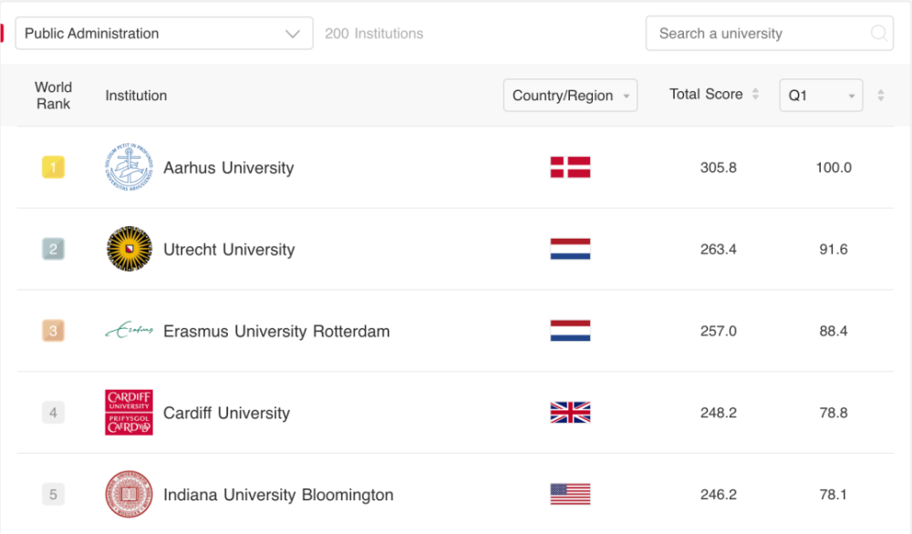This screenshot has width=912, height=534.
Task: Open the Public Administration subject dropdown
Action: coord(164,34)
